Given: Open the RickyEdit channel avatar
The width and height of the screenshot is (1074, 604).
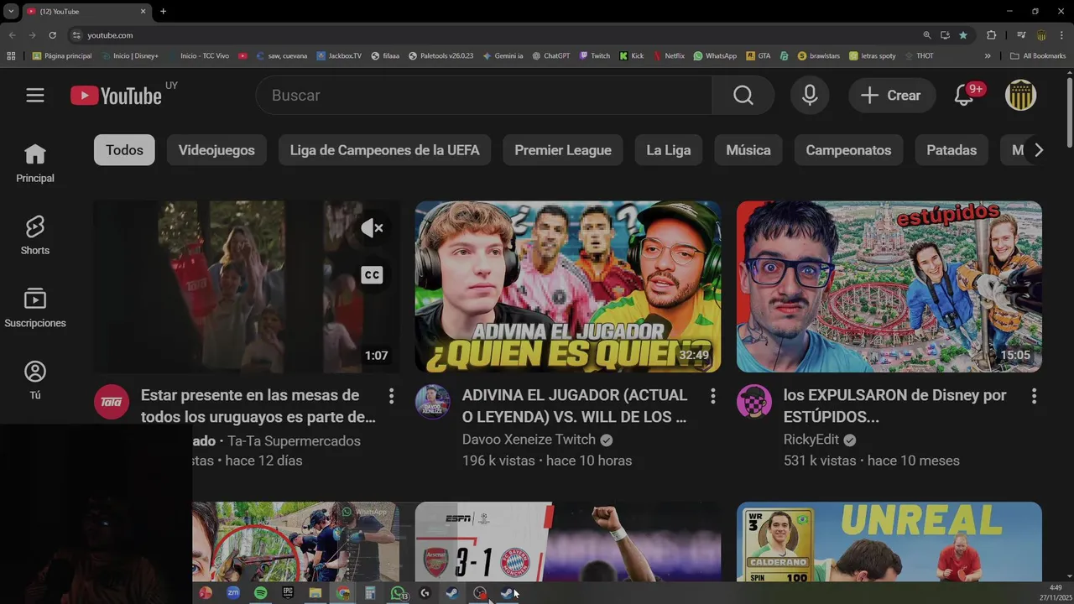Looking at the screenshot, I should coord(754,402).
